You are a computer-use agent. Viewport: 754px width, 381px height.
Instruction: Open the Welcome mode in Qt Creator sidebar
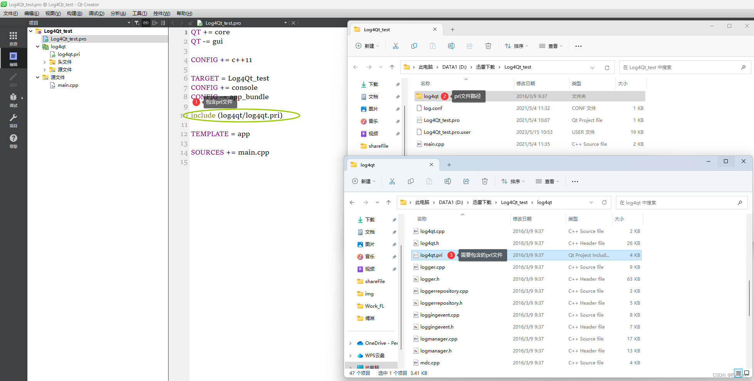pos(13,38)
